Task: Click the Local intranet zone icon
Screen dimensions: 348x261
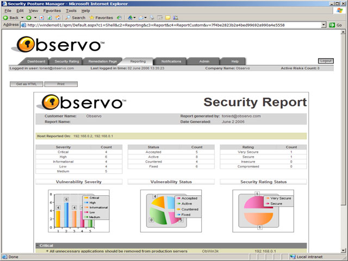Action: pos(293,257)
